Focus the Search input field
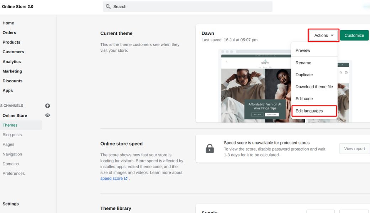The width and height of the screenshot is (370, 213). coord(187,7)
